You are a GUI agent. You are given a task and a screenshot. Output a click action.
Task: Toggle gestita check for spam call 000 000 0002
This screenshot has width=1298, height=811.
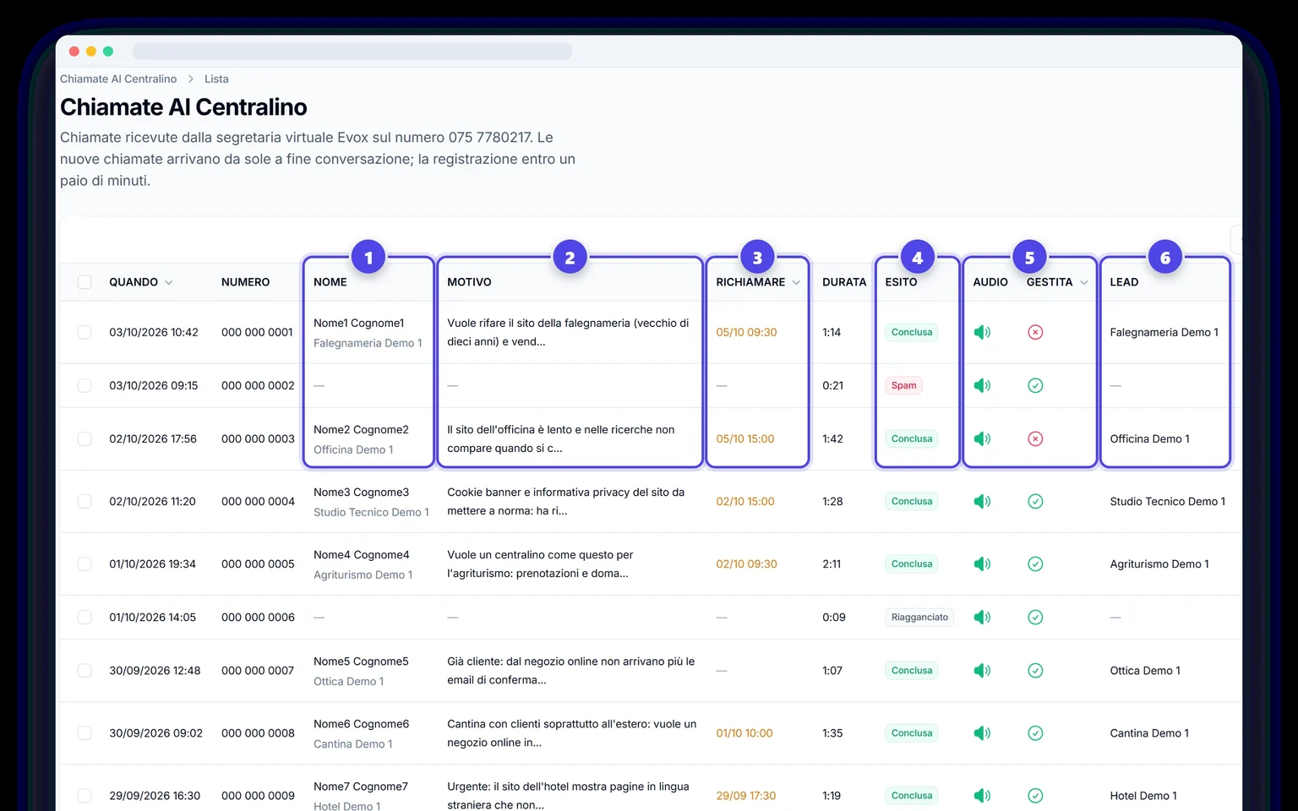pos(1035,385)
